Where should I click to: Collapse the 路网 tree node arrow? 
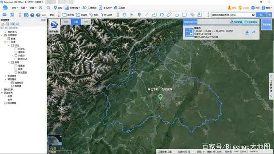point(9,62)
